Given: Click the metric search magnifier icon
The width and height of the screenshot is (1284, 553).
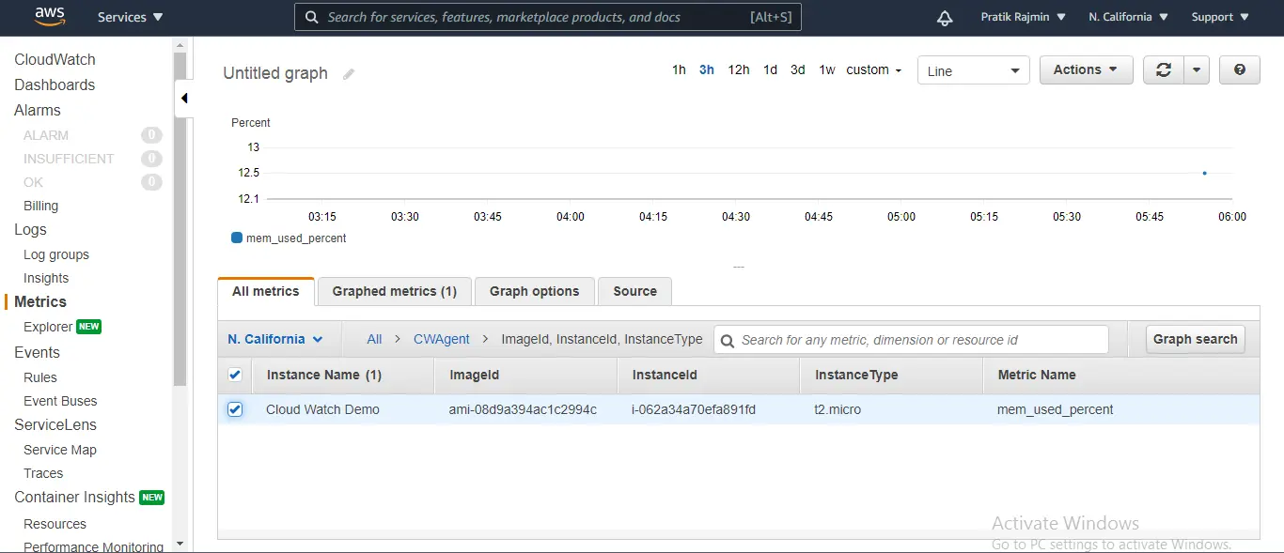Looking at the screenshot, I should coord(727,340).
